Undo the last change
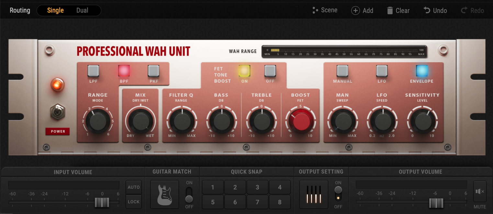The height and width of the screenshot is (214, 493). (435, 11)
